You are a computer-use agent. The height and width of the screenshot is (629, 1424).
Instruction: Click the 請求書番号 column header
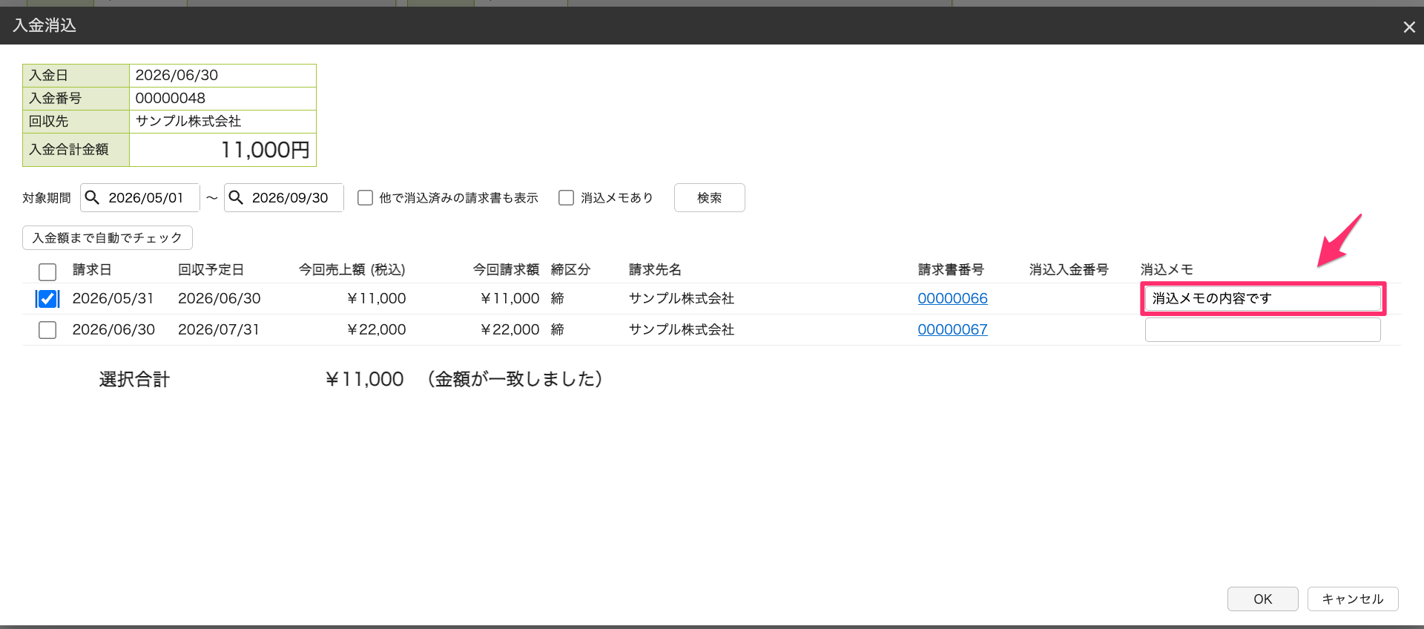[951, 269]
